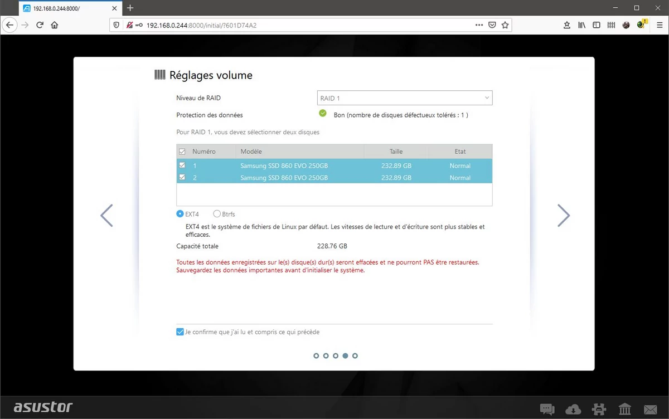Open the bookmarks tray toolbar icon
This screenshot has height=419, width=669.
(567, 25)
